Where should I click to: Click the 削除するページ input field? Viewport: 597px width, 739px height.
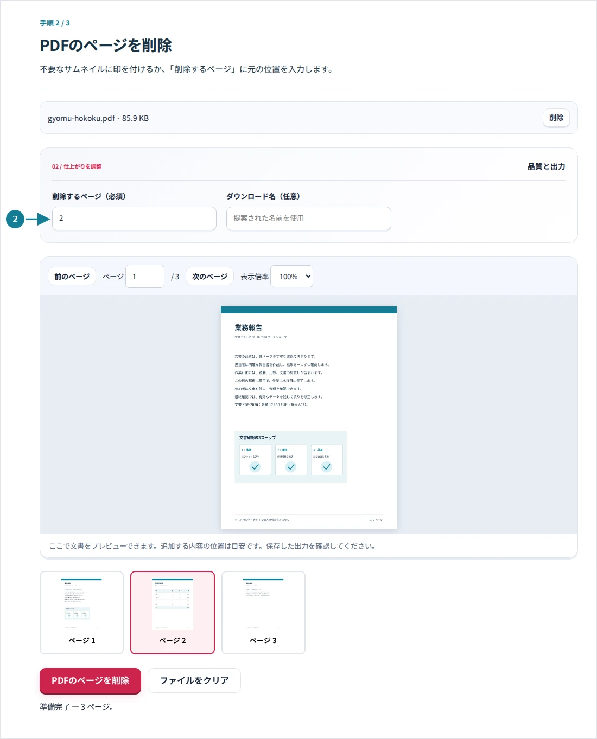coord(134,219)
